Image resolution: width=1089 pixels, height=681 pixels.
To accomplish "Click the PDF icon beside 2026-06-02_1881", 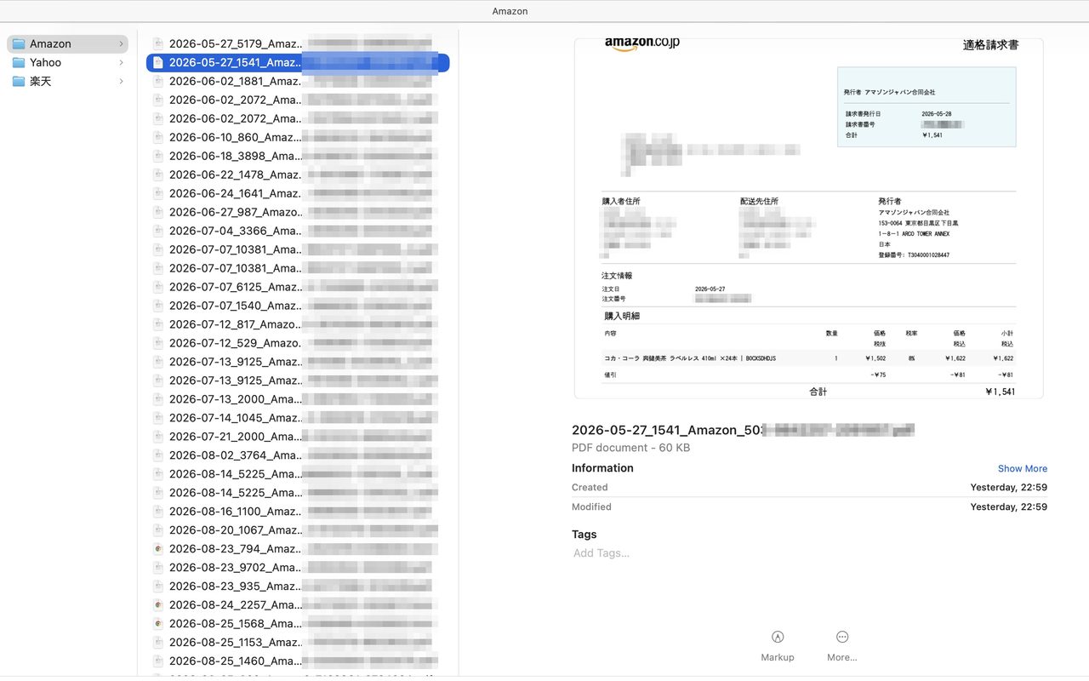I will pos(158,81).
